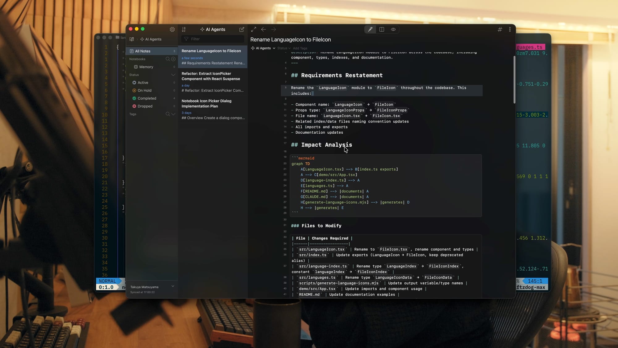Screen dimensions: 618x348
Task: Select the Completed status filter
Action: tap(147, 98)
